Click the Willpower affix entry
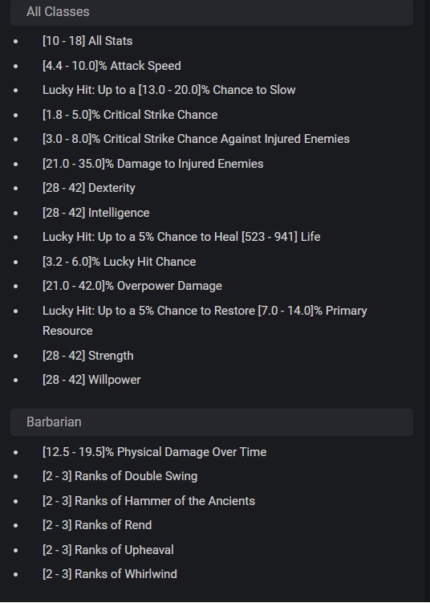The image size is (430, 603). click(91, 380)
